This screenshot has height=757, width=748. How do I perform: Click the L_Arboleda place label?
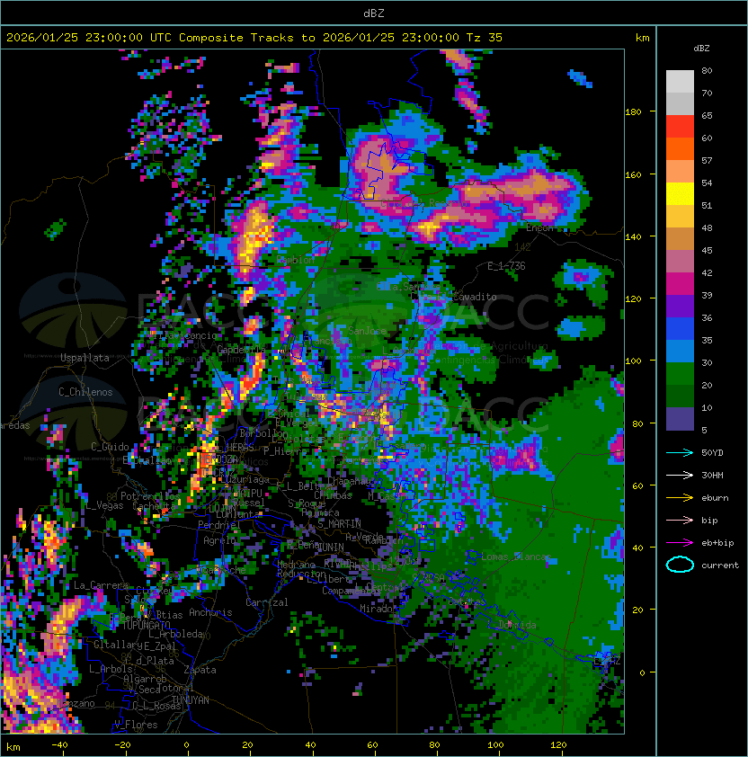(175, 634)
